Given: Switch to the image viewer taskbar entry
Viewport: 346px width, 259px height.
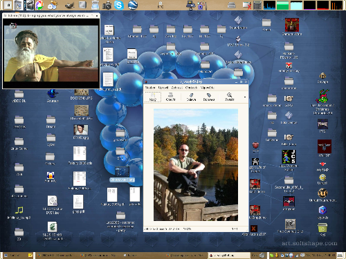Looking at the screenshot, I should point(228,256).
